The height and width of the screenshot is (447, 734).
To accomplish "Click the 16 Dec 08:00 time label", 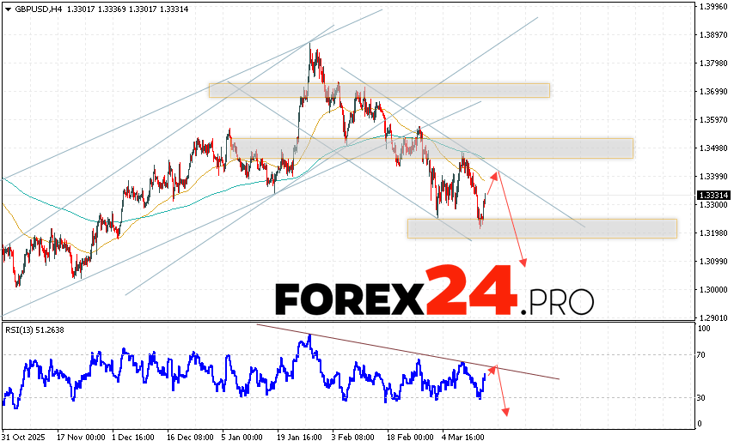I will click(x=190, y=438).
